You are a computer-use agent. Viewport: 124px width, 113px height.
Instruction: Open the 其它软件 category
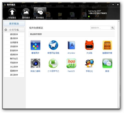[x=14, y=75]
